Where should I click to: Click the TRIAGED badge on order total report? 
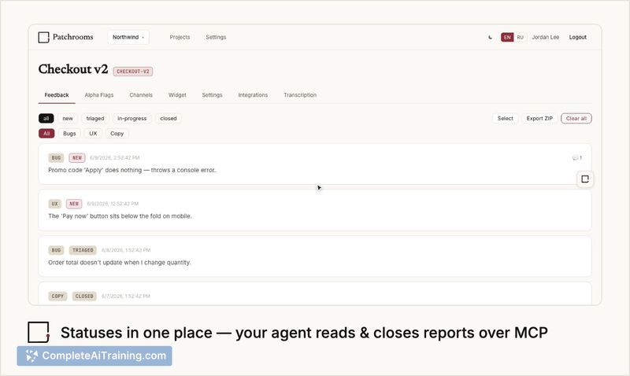83,250
